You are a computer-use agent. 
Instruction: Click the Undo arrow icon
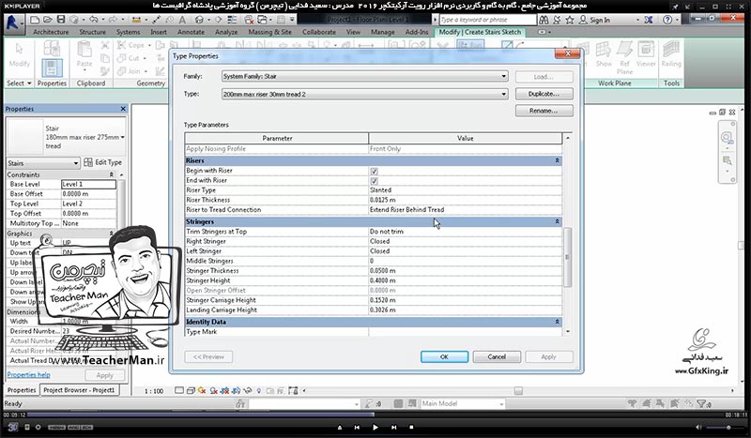coord(94,20)
